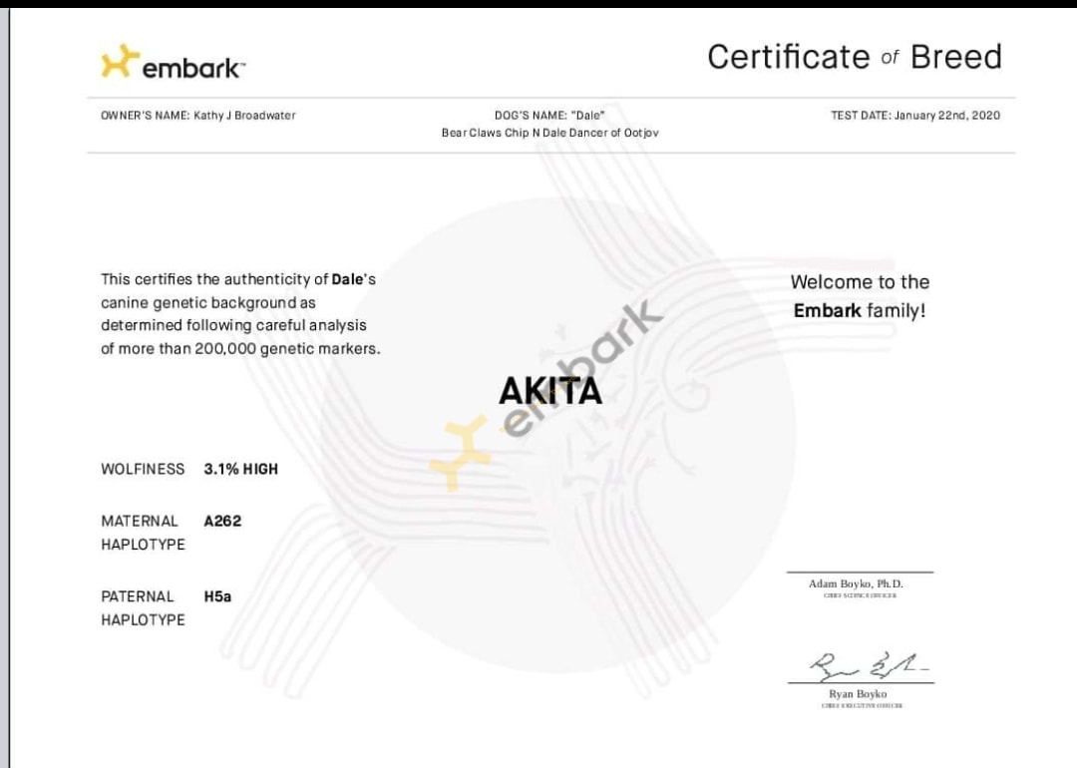Click the printed Ryan Boyko name
This screenshot has width=1077, height=768.
click(x=858, y=694)
